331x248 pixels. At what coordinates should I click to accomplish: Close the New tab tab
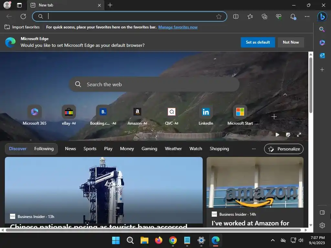click(100, 5)
